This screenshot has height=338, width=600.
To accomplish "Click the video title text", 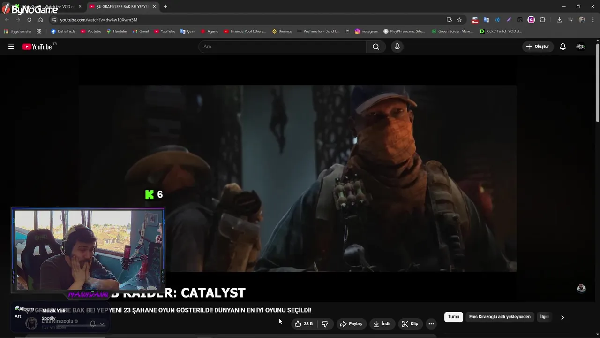I will point(169,310).
